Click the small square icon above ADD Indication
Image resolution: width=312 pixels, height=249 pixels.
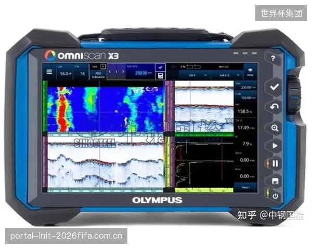point(103,67)
